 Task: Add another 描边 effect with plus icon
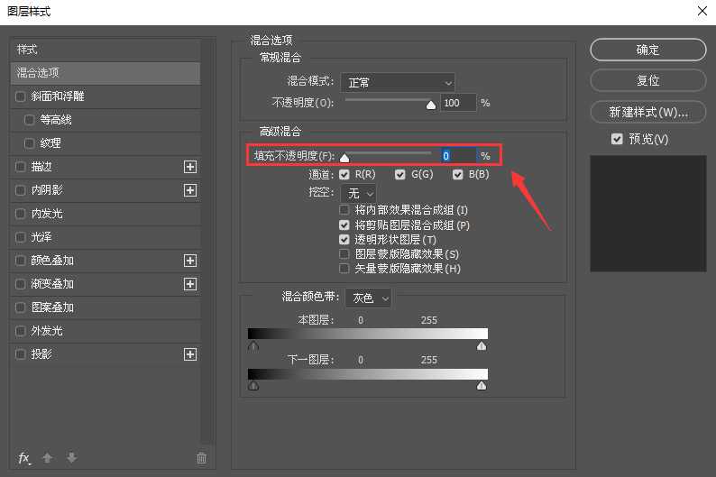[x=190, y=167]
